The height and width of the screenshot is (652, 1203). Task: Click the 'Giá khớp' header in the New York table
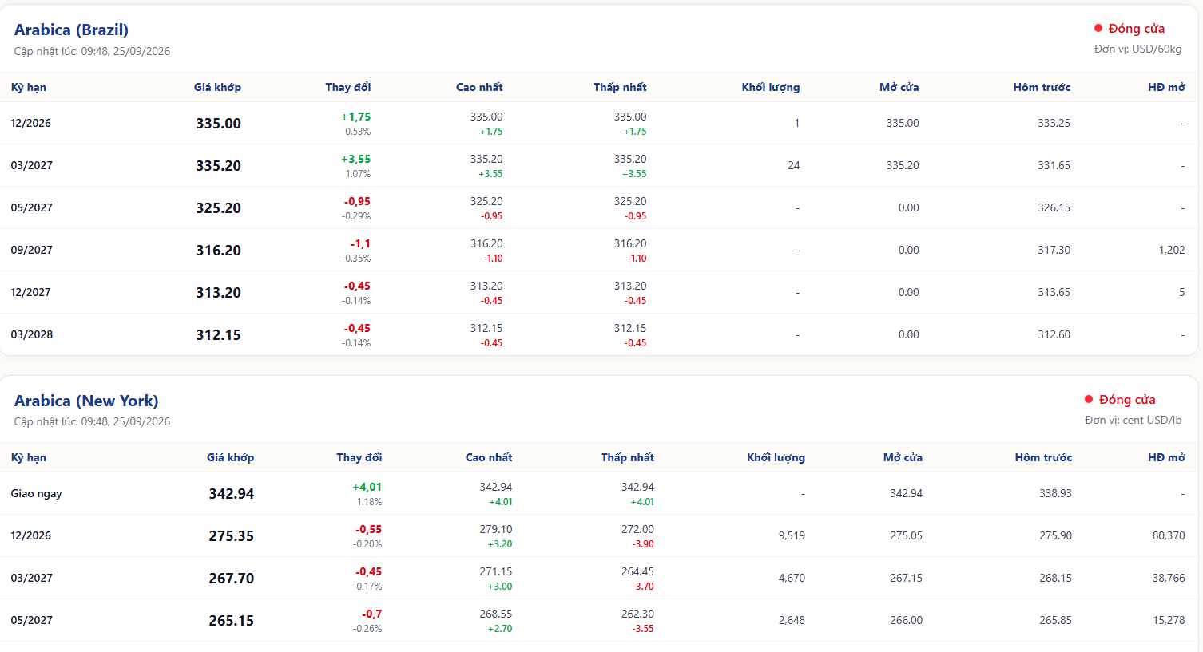coord(230,457)
